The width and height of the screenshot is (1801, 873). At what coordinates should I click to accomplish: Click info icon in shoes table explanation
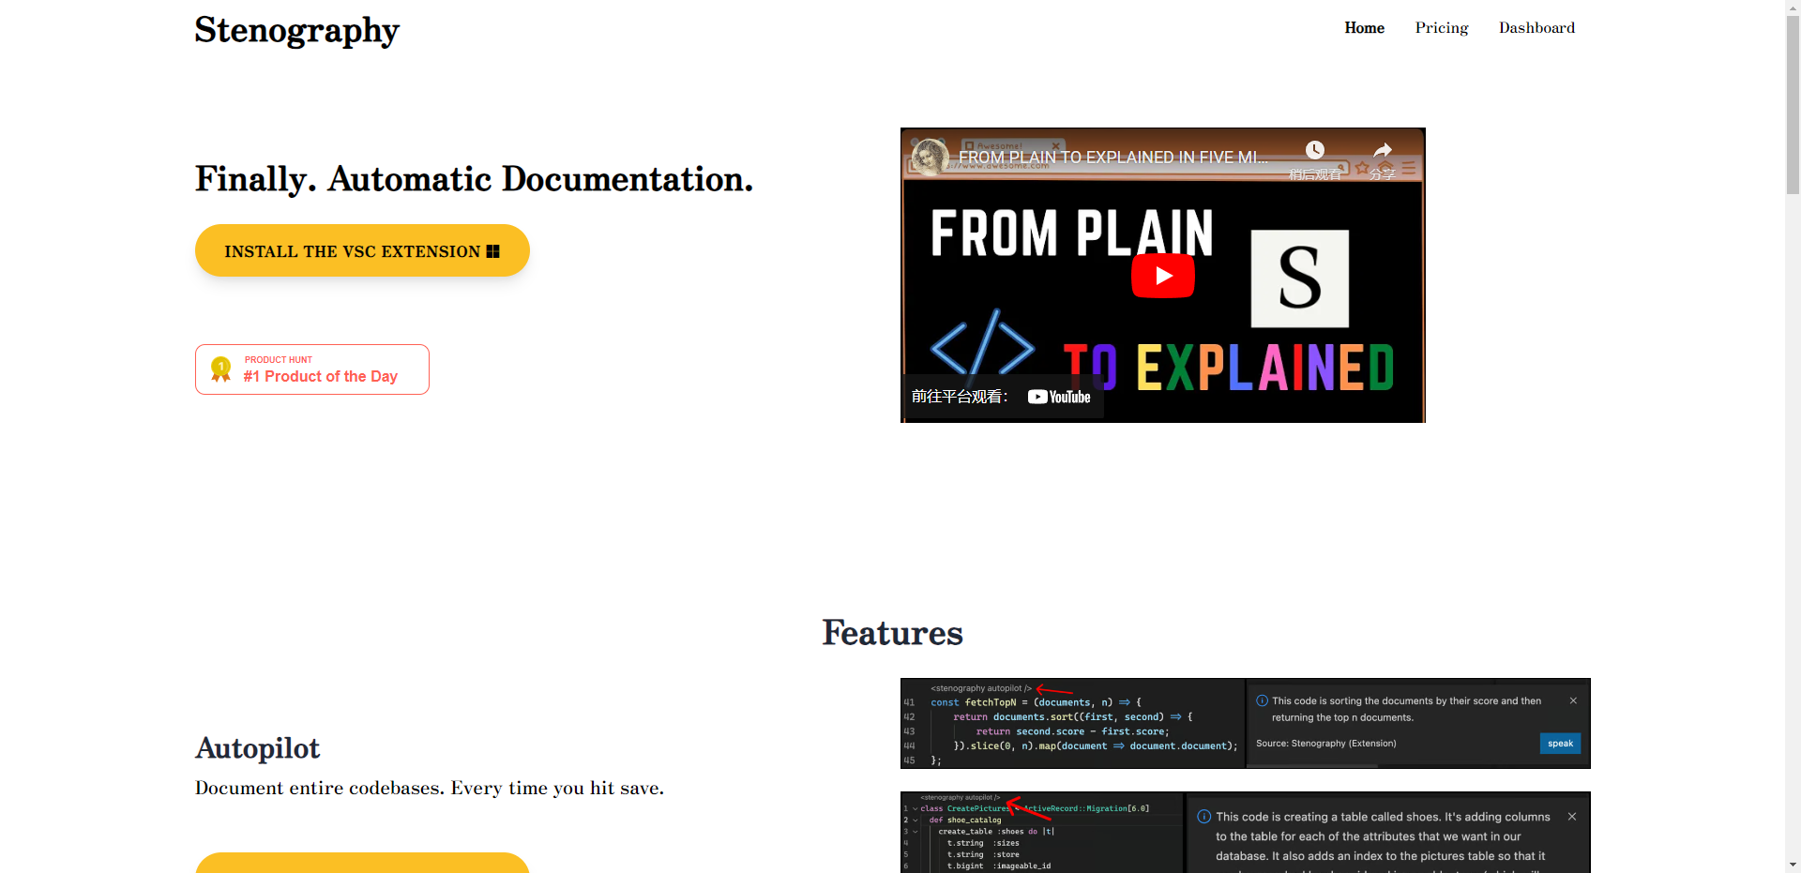pyautogui.click(x=1203, y=817)
